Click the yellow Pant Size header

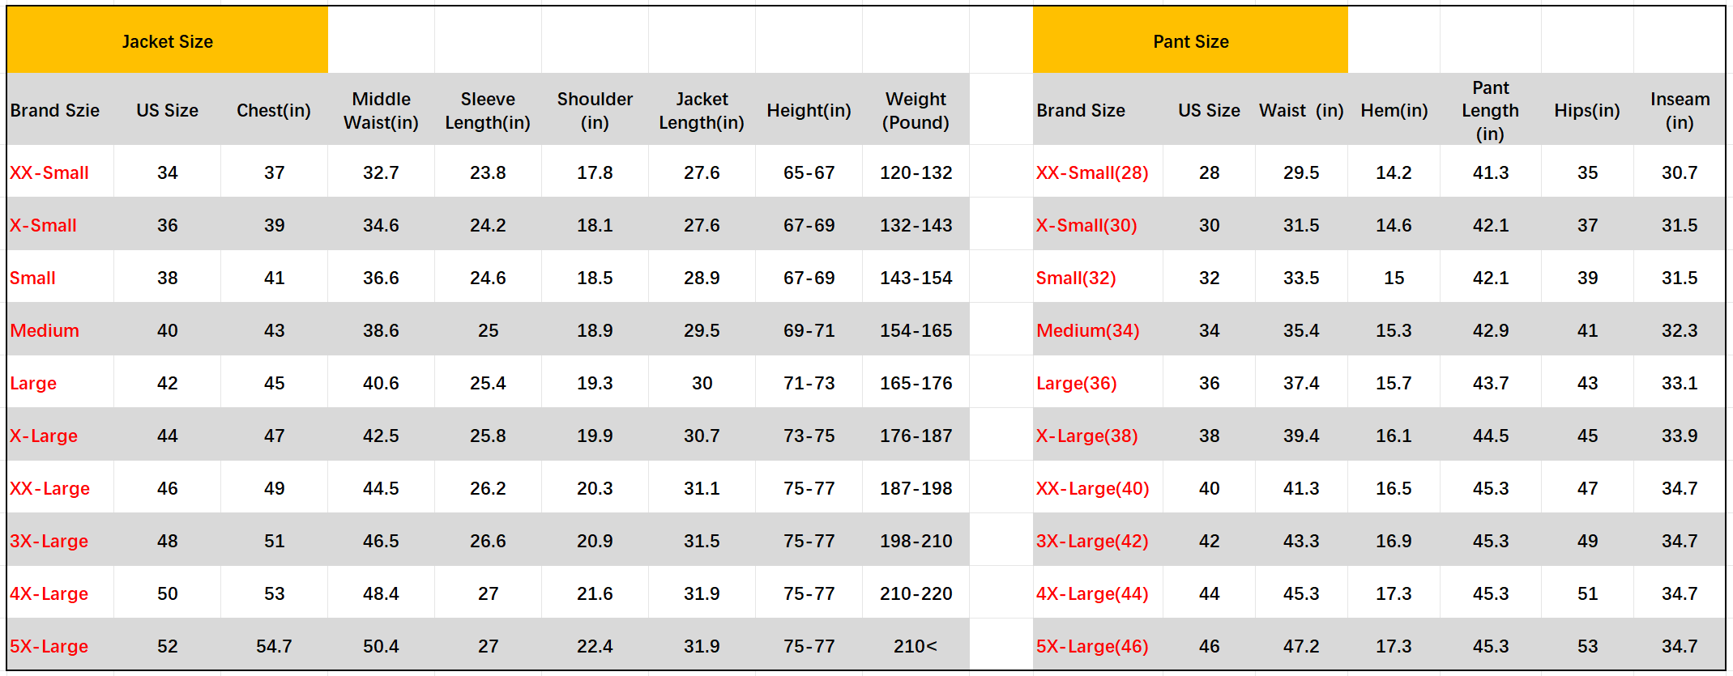1190,40
